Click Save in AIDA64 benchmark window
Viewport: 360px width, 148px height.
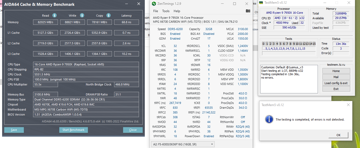click(14, 130)
